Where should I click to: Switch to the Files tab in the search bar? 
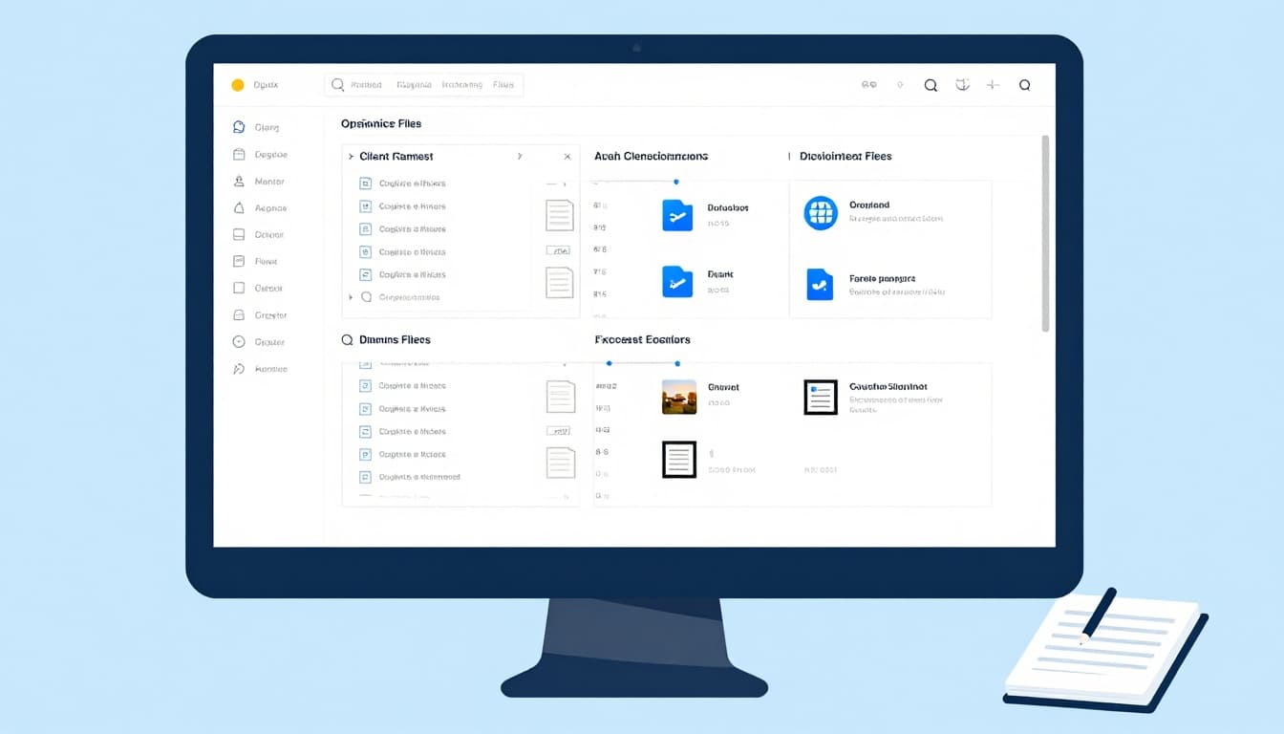coord(505,84)
